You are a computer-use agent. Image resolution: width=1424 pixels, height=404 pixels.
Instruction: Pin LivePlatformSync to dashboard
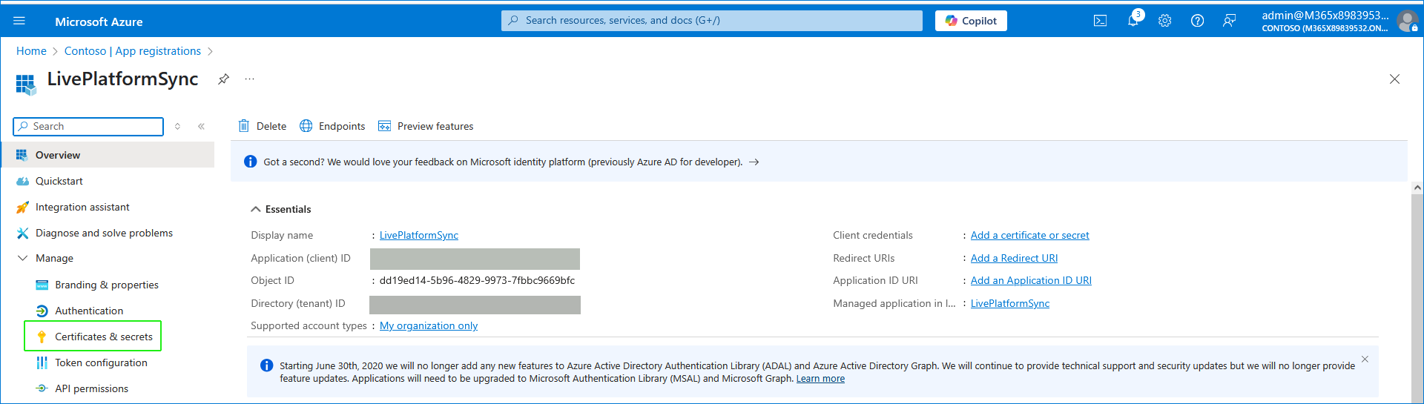(223, 79)
